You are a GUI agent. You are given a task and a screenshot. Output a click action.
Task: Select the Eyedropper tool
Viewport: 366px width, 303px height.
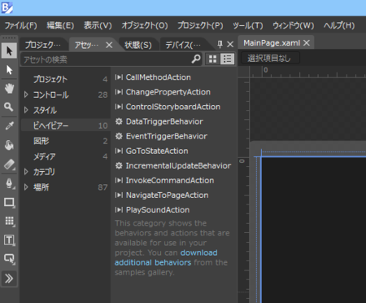coord(9,125)
